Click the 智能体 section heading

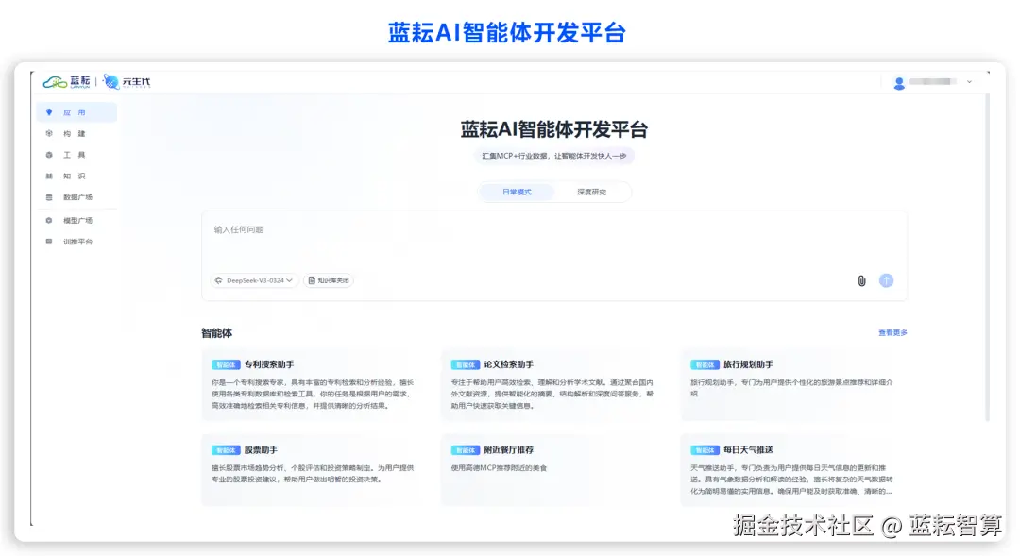[x=216, y=333]
